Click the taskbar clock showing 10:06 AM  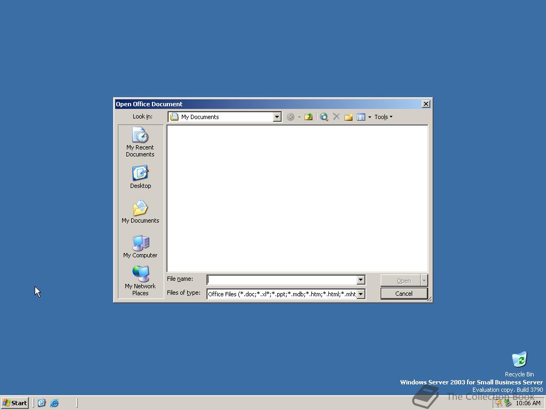point(528,403)
